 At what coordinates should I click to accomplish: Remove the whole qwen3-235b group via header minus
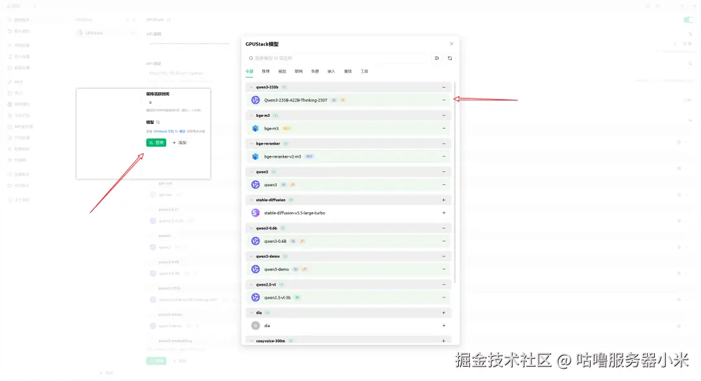coord(444,87)
